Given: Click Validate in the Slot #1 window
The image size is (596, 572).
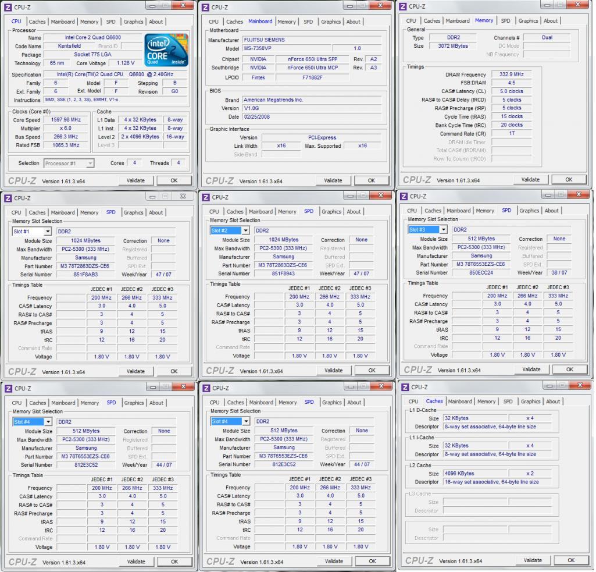Looking at the screenshot, I should pyautogui.click(x=135, y=371).
